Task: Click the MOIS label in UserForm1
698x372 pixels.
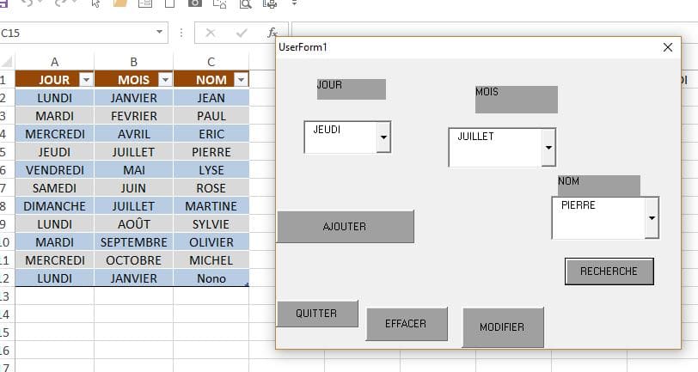Action: (516, 100)
